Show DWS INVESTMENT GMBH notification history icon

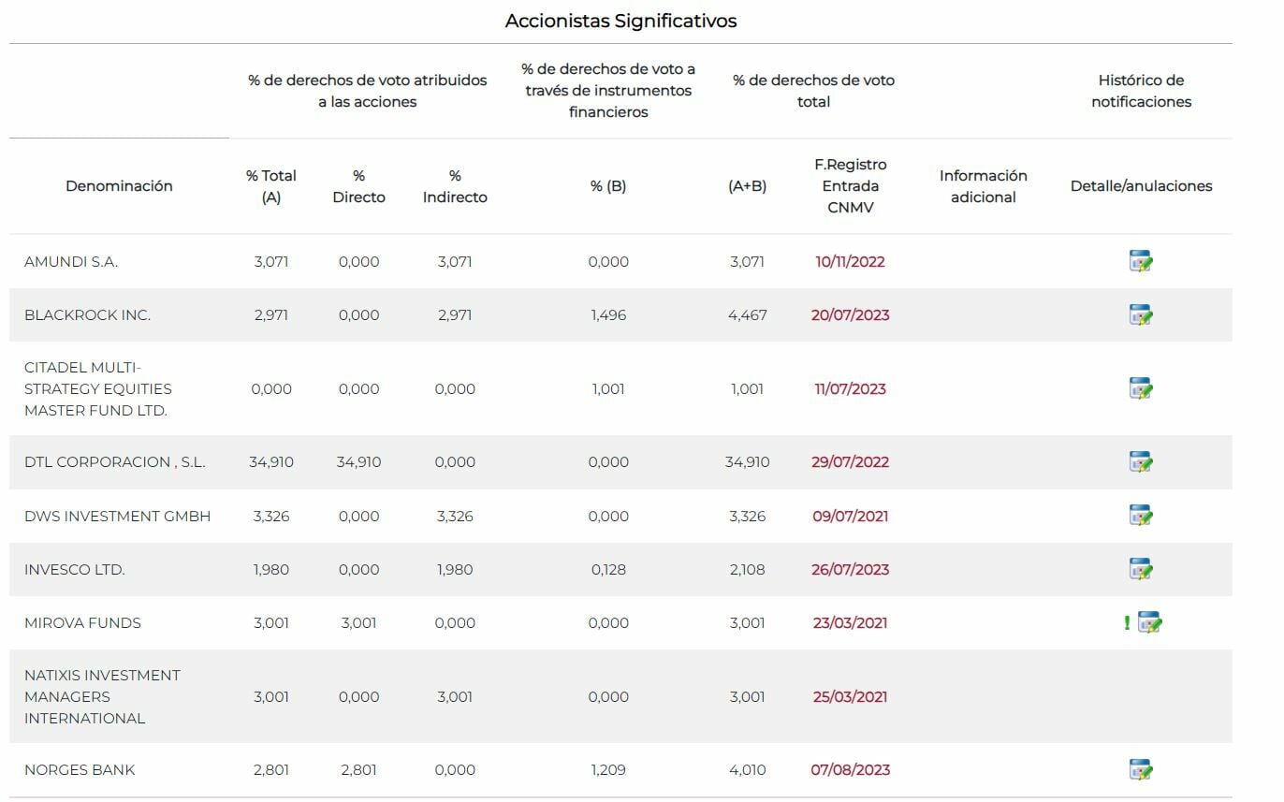1140,516
